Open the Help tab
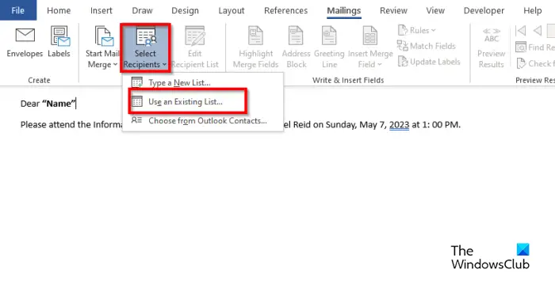The image size is (555, 292). click(x=532, y=10)
